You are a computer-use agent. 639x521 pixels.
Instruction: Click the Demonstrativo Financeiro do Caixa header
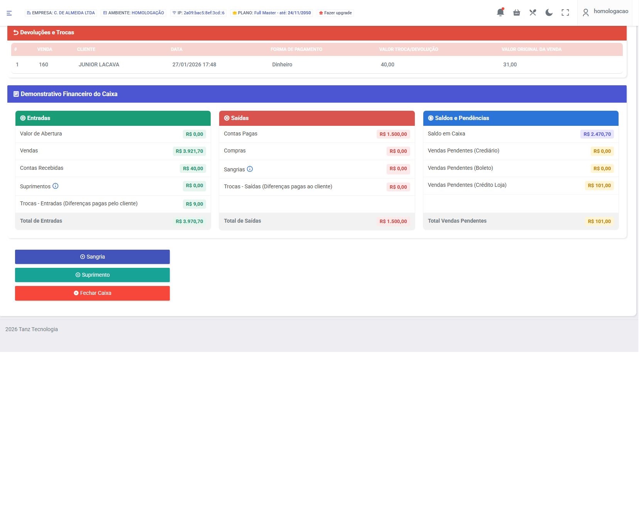click(69, 94)
